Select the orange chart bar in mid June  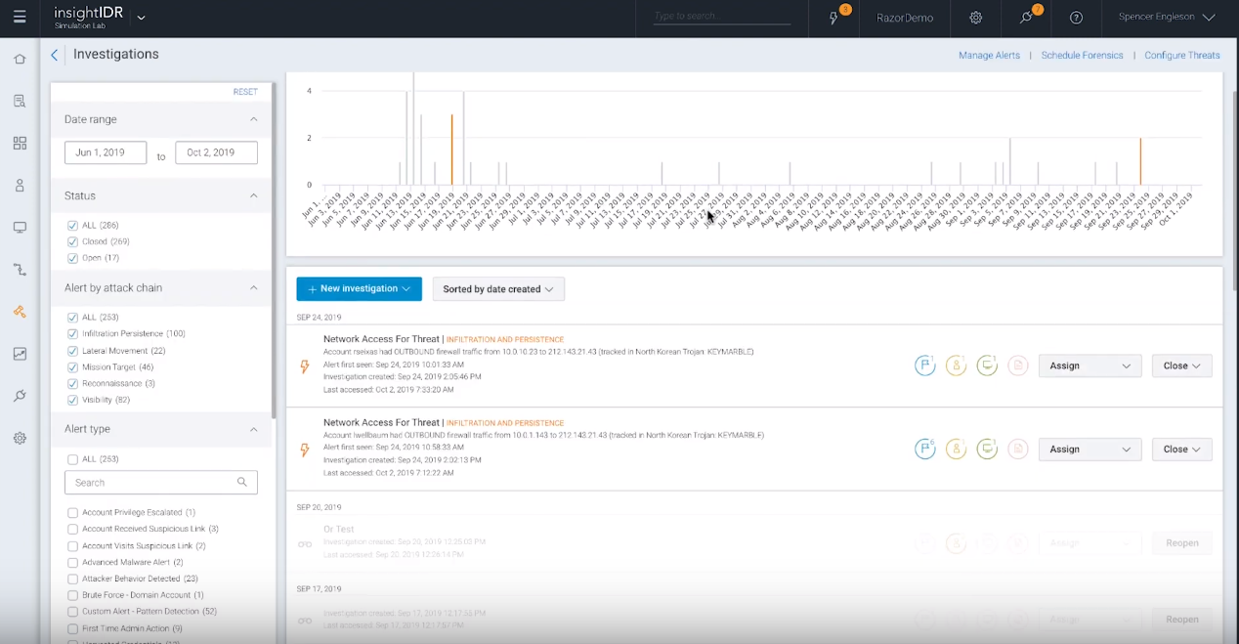pyautogui.click(x=451, y=150)
